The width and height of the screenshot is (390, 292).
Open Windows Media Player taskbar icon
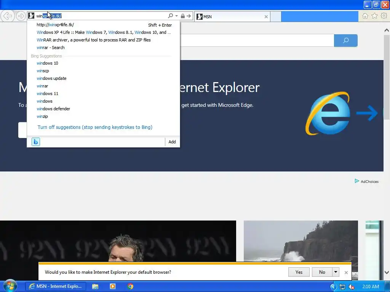[113, 286]
